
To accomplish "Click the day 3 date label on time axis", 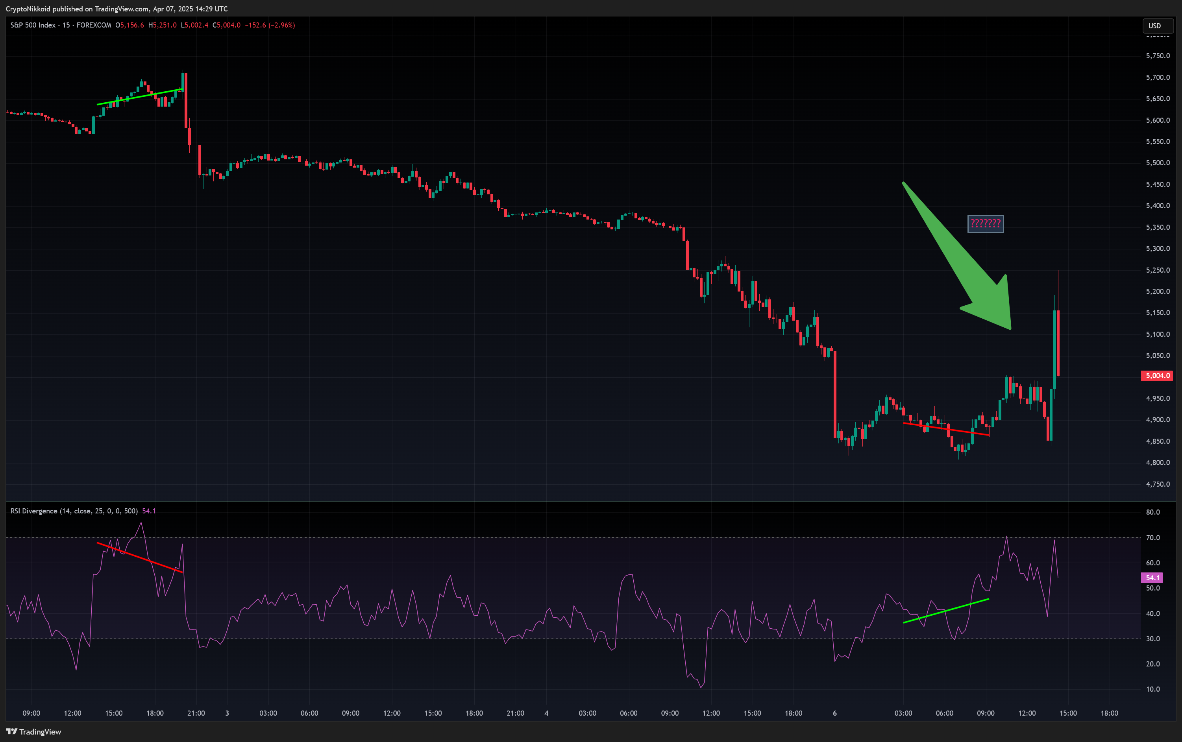I will (x=227, y=713).
